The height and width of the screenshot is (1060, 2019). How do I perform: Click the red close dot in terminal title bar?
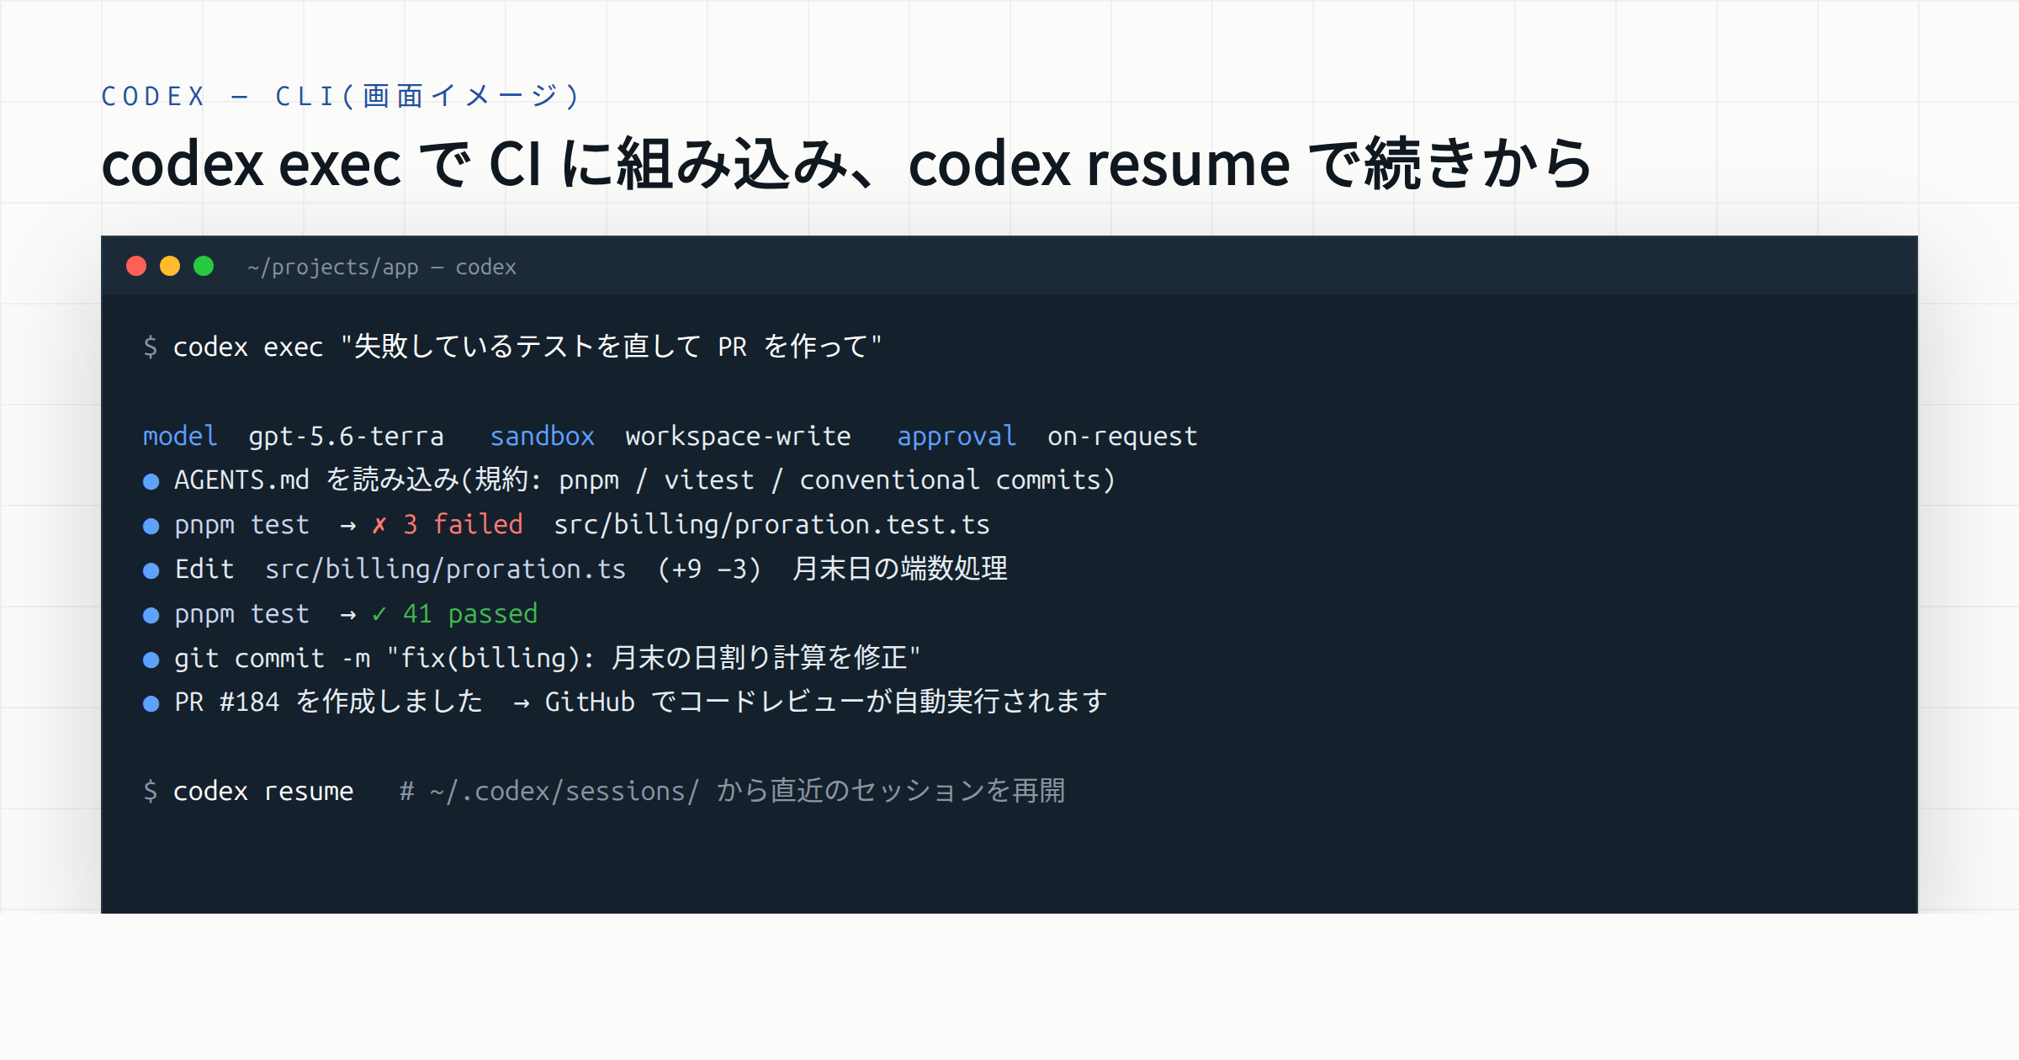point(136,266)
